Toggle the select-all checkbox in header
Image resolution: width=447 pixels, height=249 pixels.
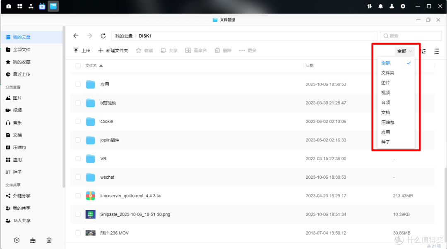(x=78, y=65)
